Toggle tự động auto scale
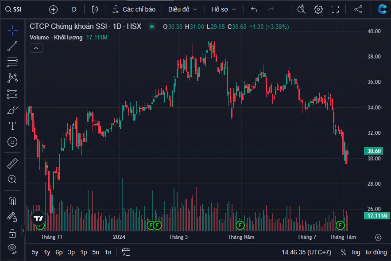Screen dimensions: 391x261 tap(376, 252)
